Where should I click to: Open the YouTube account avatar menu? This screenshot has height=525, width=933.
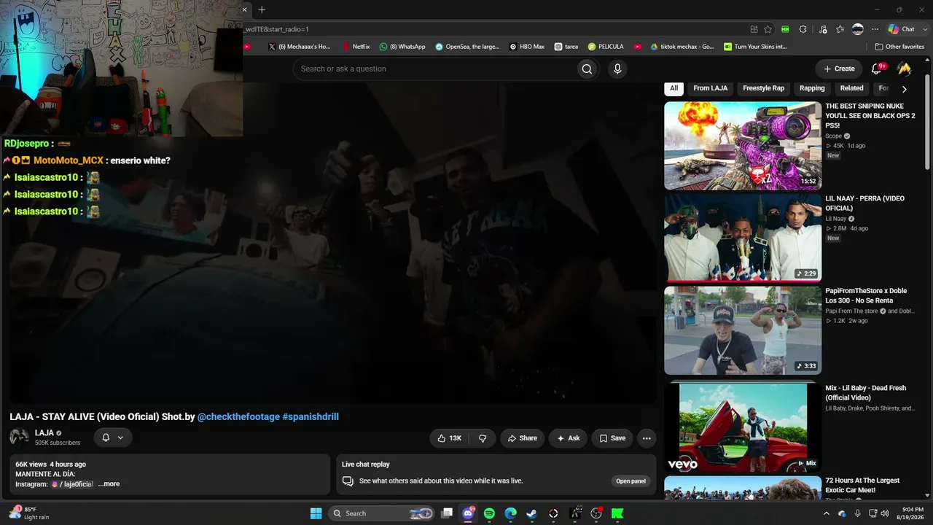904,69
